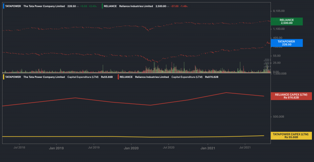Click 'The Tata Power Company Limited' in the price legend

pyautogui.click(x=44, y=6)
